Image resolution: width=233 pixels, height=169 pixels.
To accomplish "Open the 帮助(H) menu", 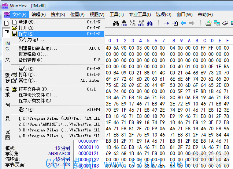I will (x=205, y=15).
